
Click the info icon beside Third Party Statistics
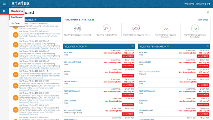[x=93, y=20]
